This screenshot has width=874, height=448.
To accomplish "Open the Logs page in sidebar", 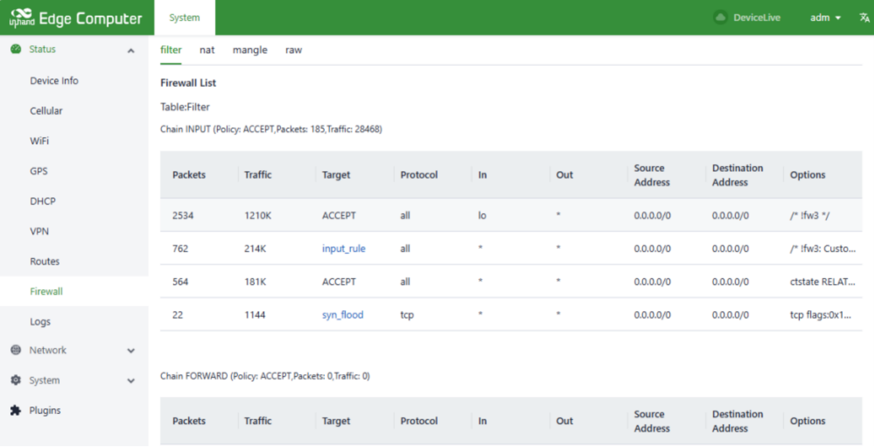I will click(40, 322).
